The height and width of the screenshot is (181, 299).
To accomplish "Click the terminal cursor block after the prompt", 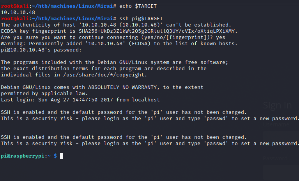I will (62, 156).
